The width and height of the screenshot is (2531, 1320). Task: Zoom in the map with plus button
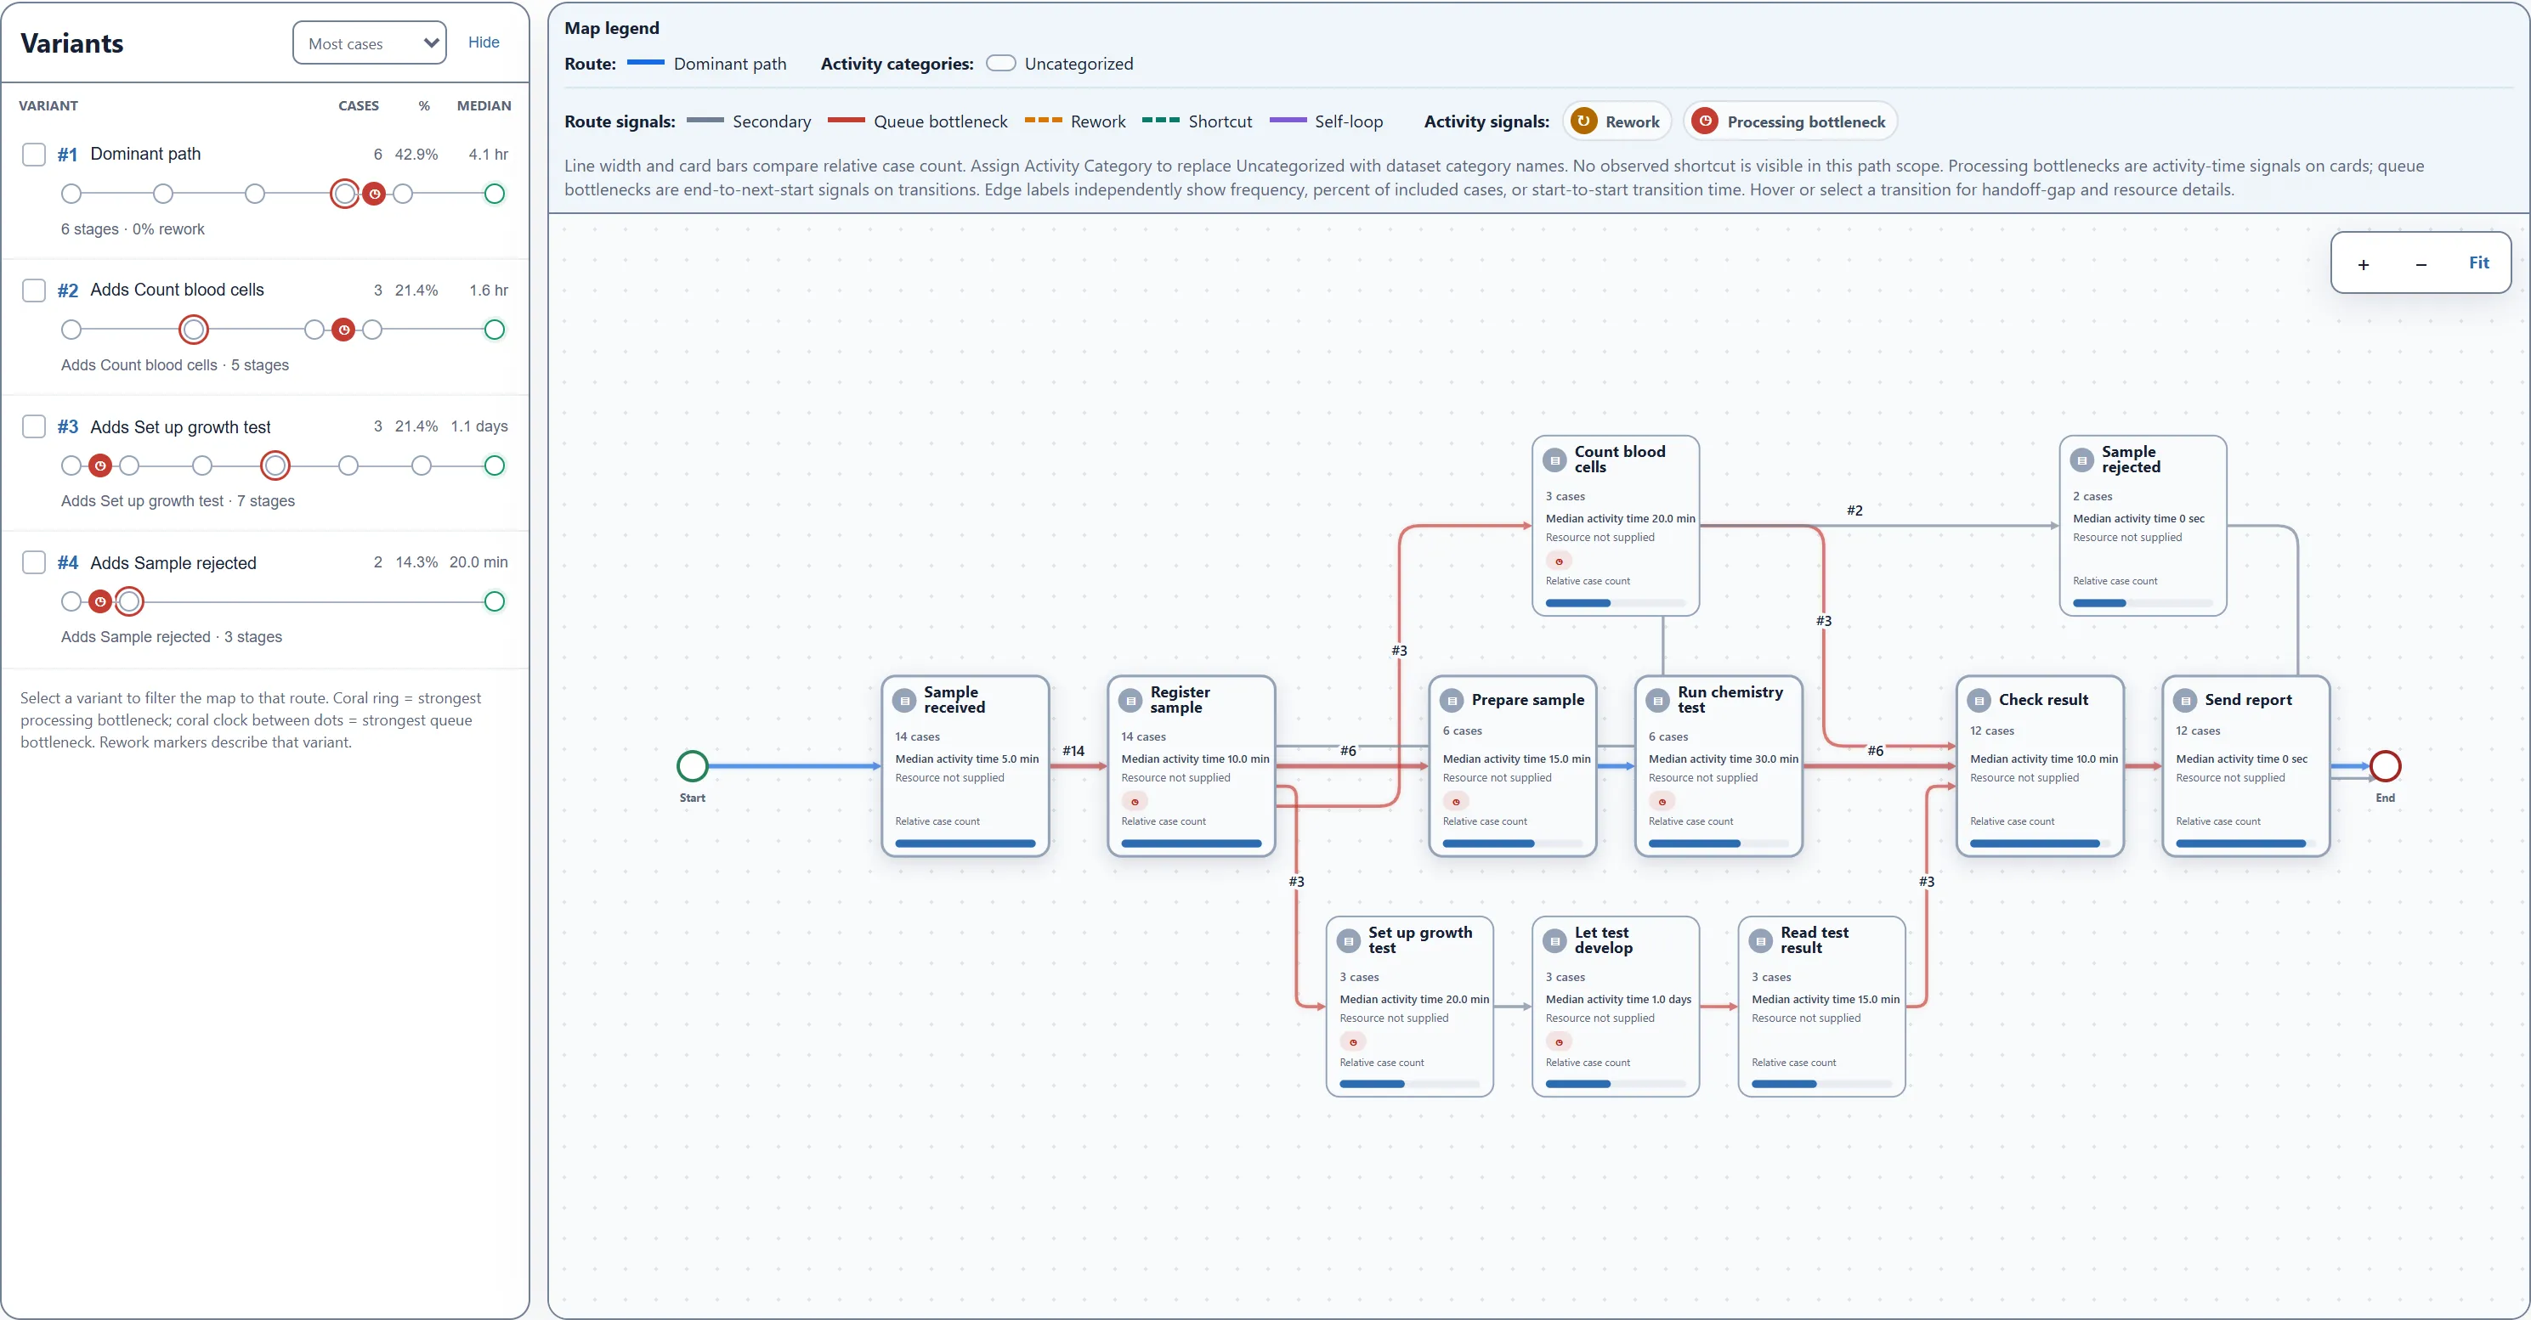pyautogui.click(x=2363, y=264)
